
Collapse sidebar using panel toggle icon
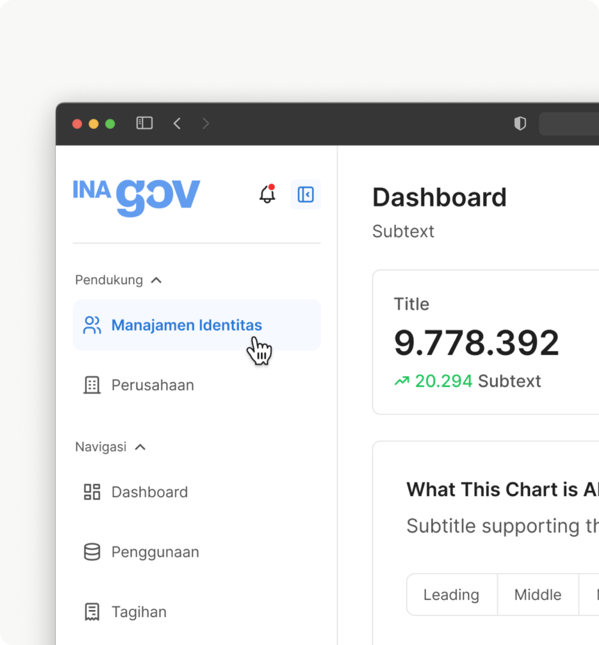[305, 194]
